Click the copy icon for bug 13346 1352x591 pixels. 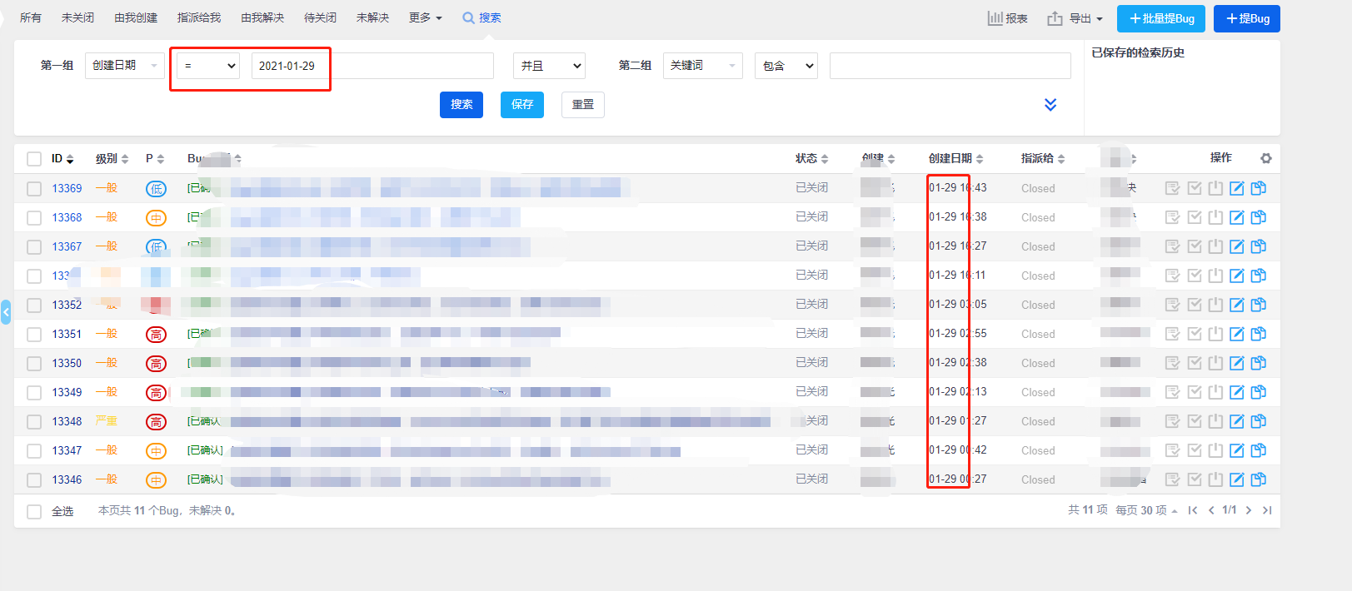(x=1259, y=479)
